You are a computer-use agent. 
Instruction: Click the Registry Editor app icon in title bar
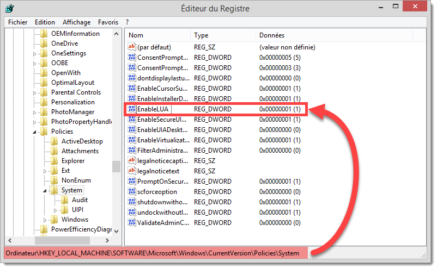click(x=9, y=8)
